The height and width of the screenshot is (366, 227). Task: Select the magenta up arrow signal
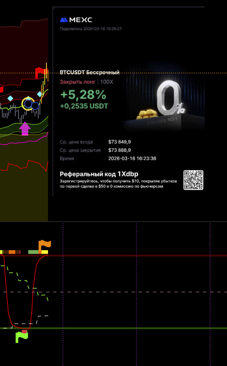[x=25, y=128]
